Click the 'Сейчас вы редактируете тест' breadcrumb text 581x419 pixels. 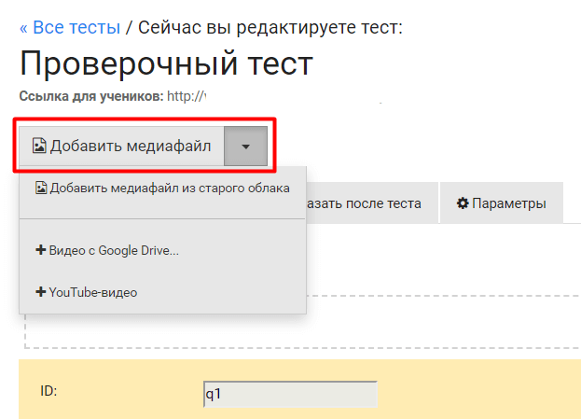270,27
